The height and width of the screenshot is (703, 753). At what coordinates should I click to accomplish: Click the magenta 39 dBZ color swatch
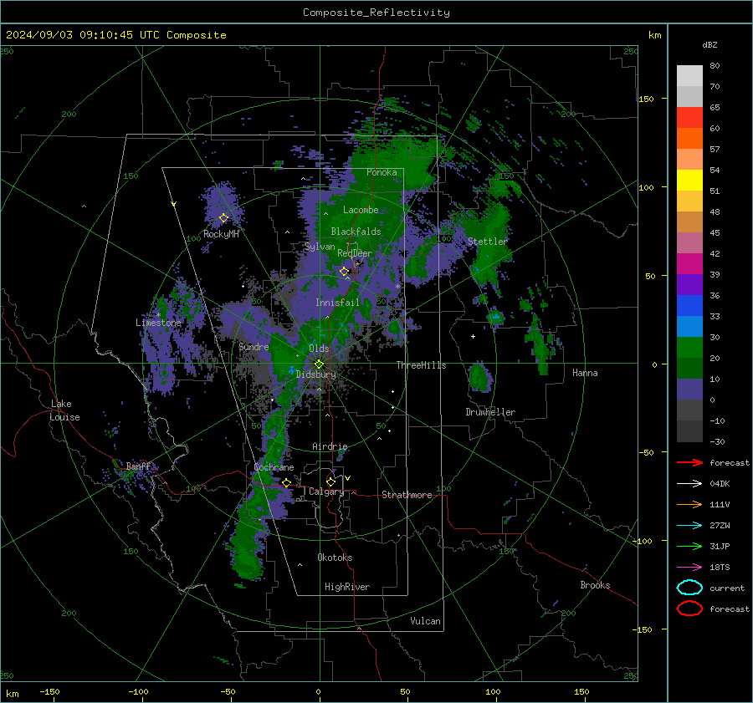click(x=689, y=263)
